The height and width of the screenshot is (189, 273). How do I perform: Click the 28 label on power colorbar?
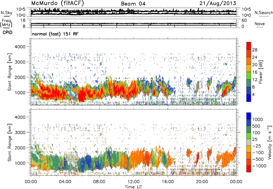255,50
